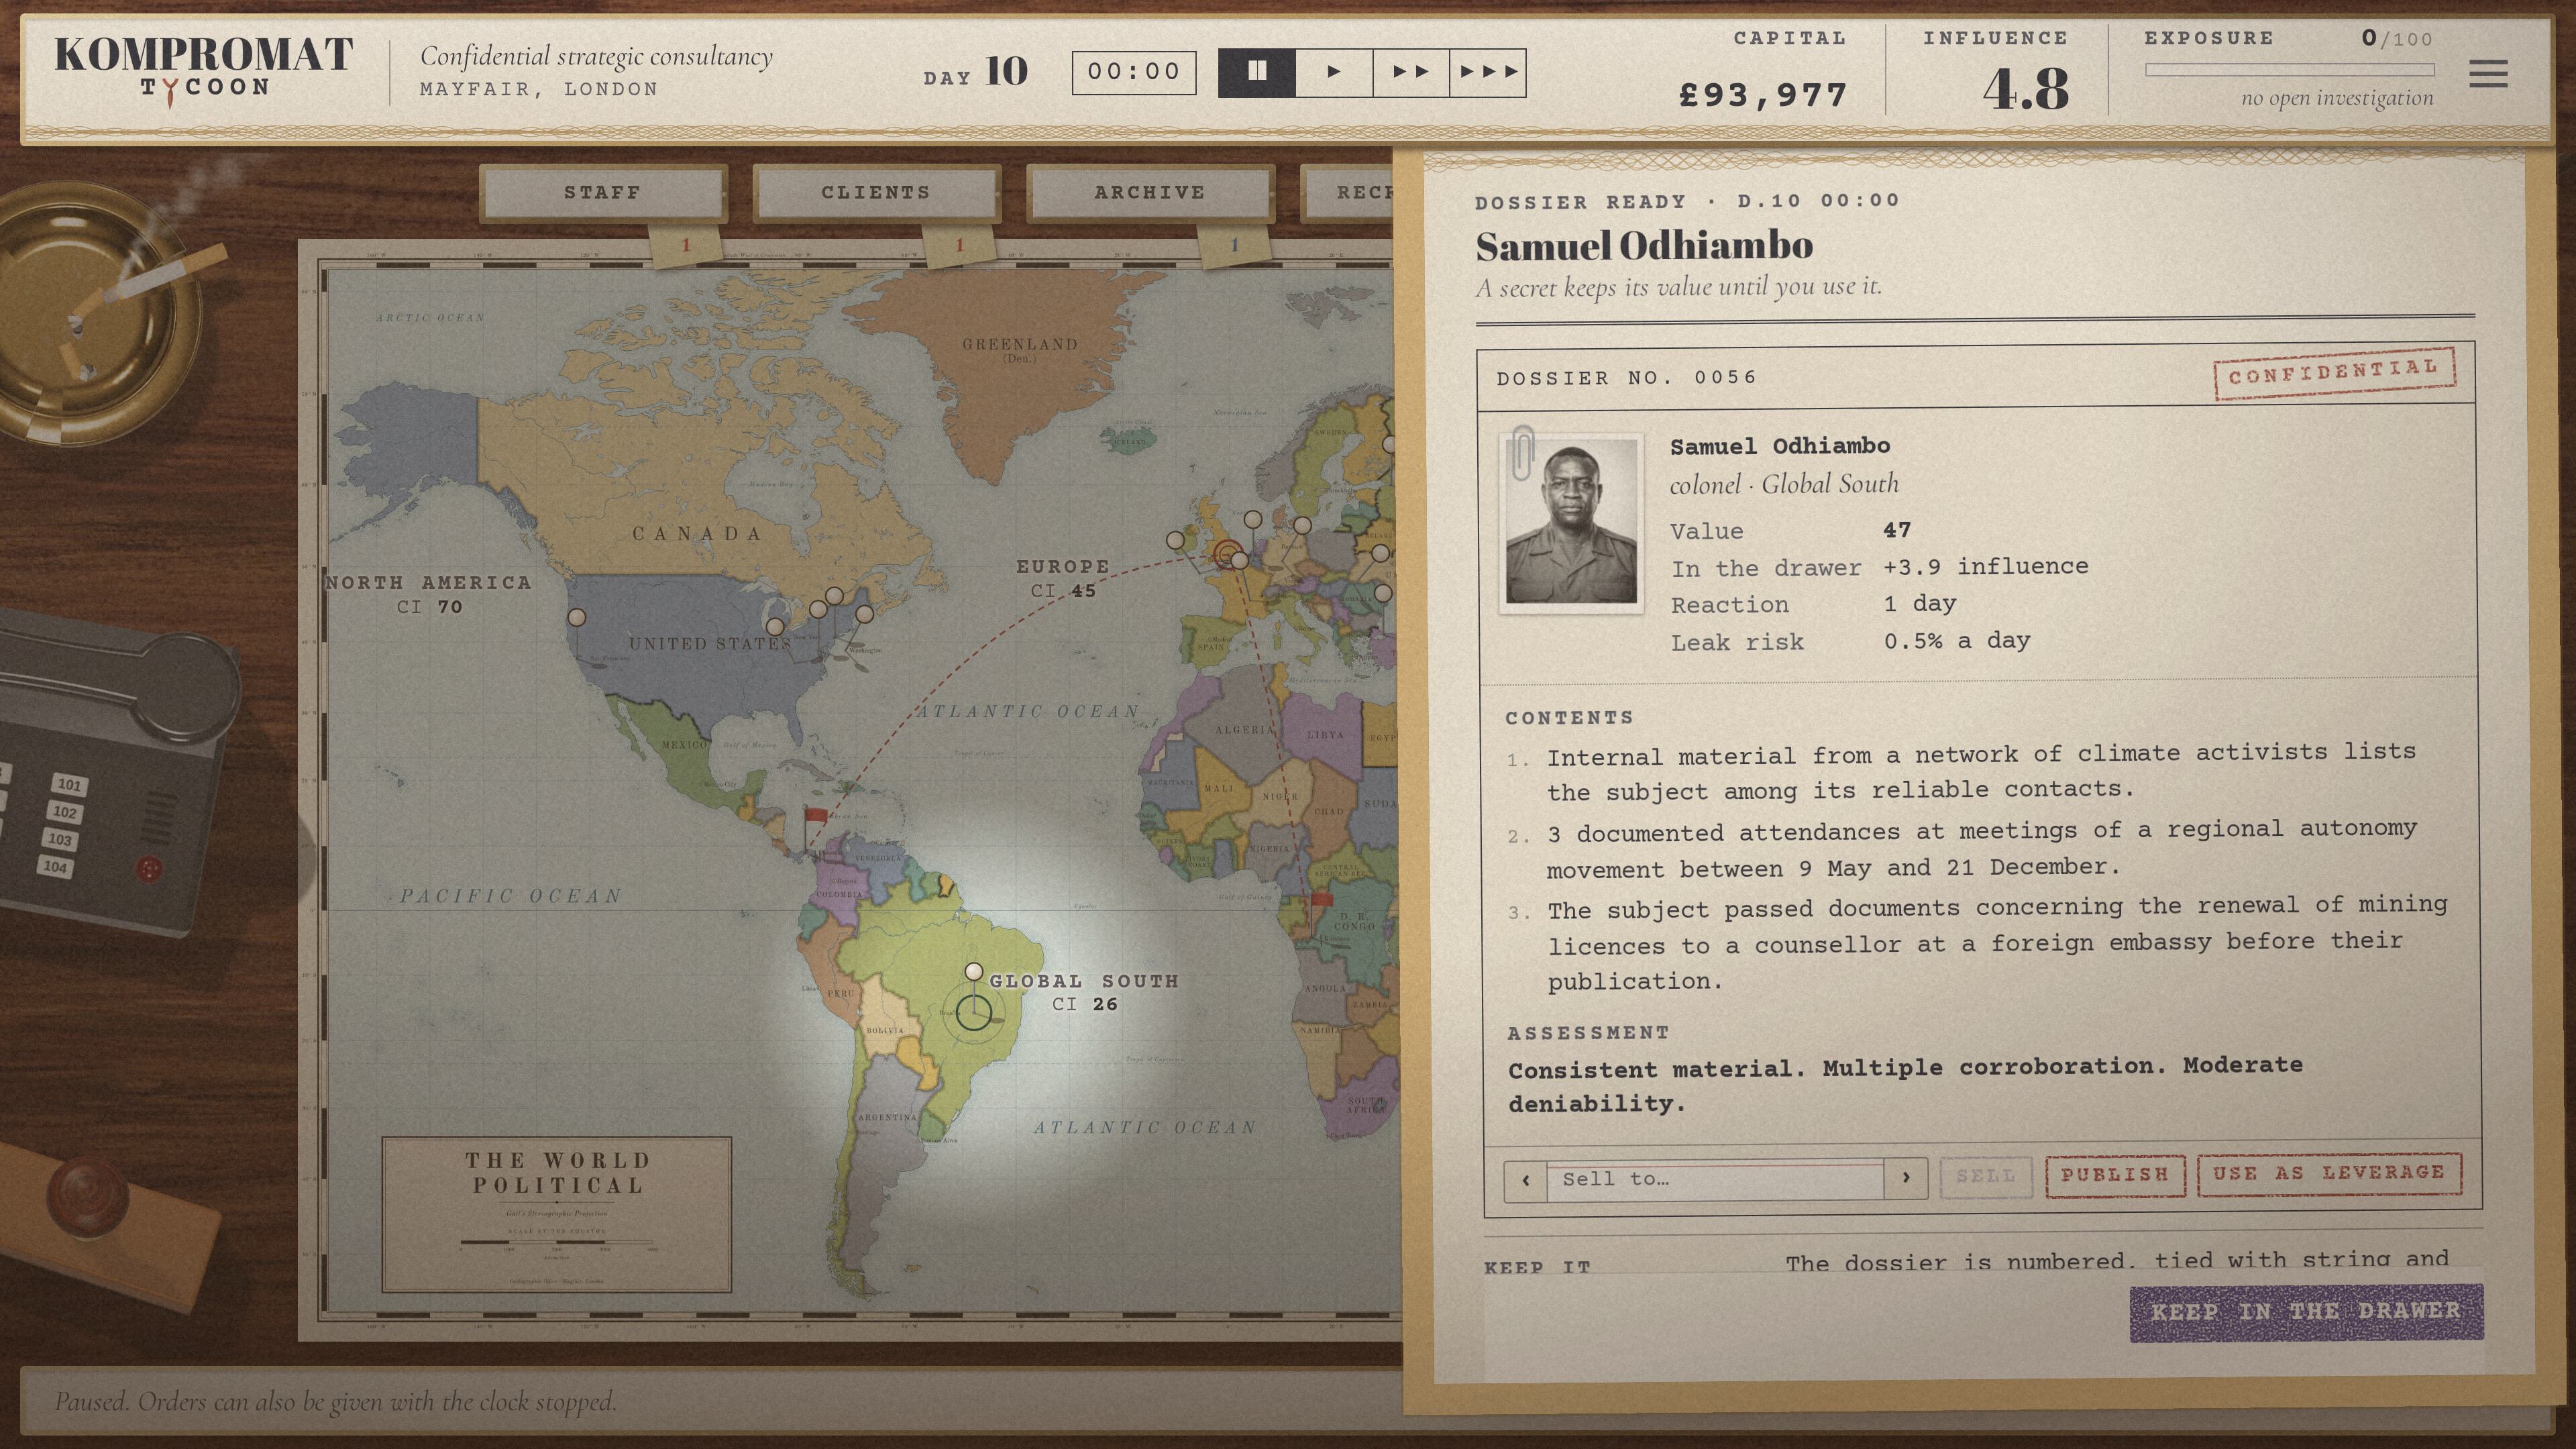
Task: Click the note pinned under Staff
Action: tap(686, 245)
